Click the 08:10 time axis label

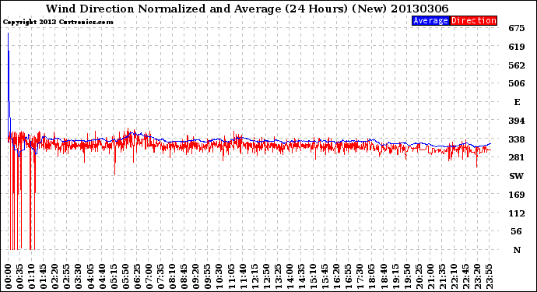tap(172, 276)
